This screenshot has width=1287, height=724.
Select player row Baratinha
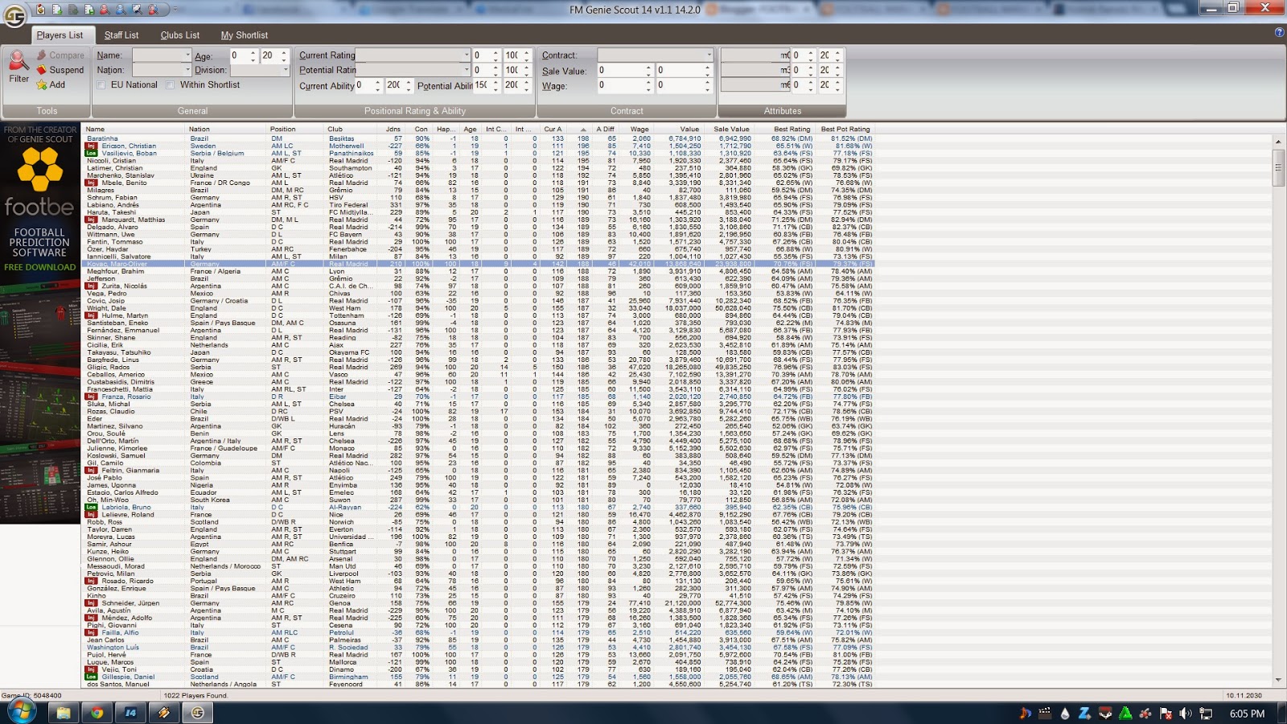[479, 138]
